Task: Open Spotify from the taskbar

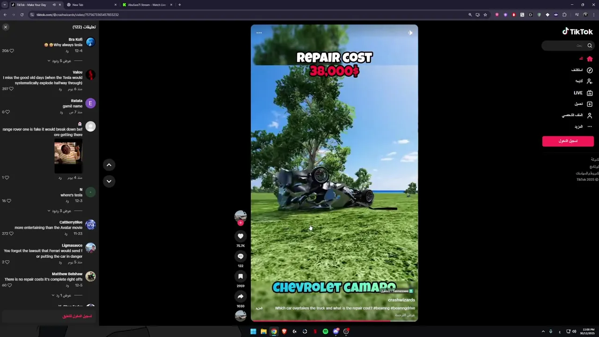Action: pos(325,331)
